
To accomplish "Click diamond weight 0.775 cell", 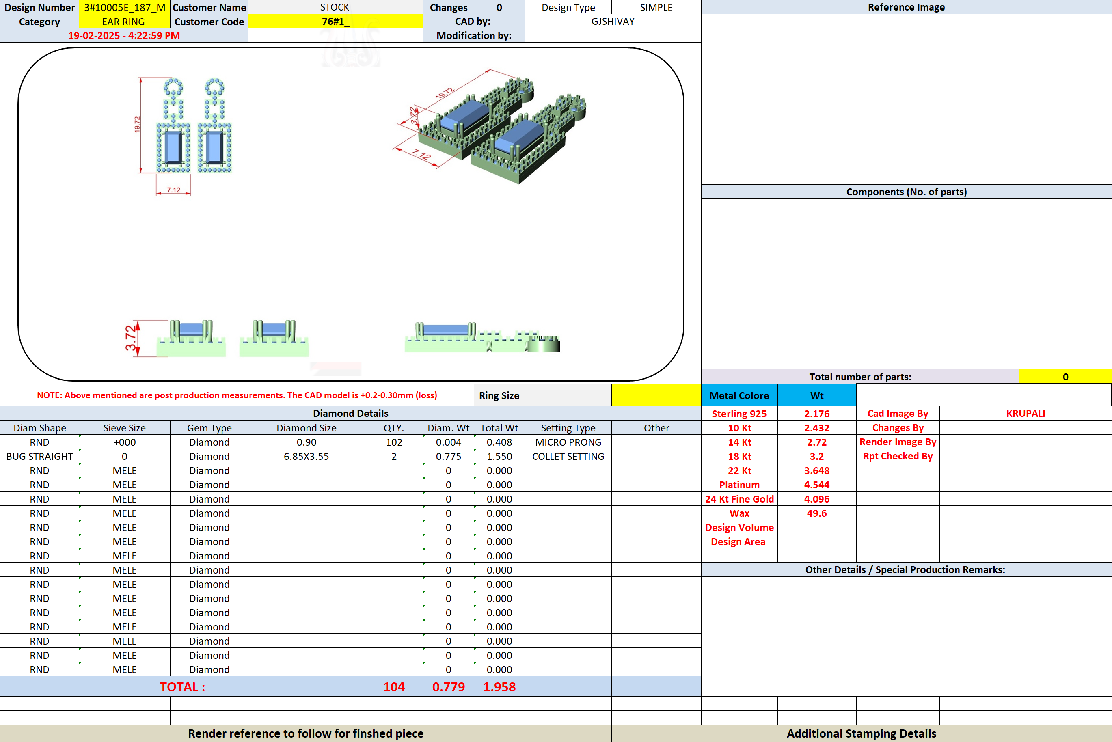I will click(x=449, y=456).
